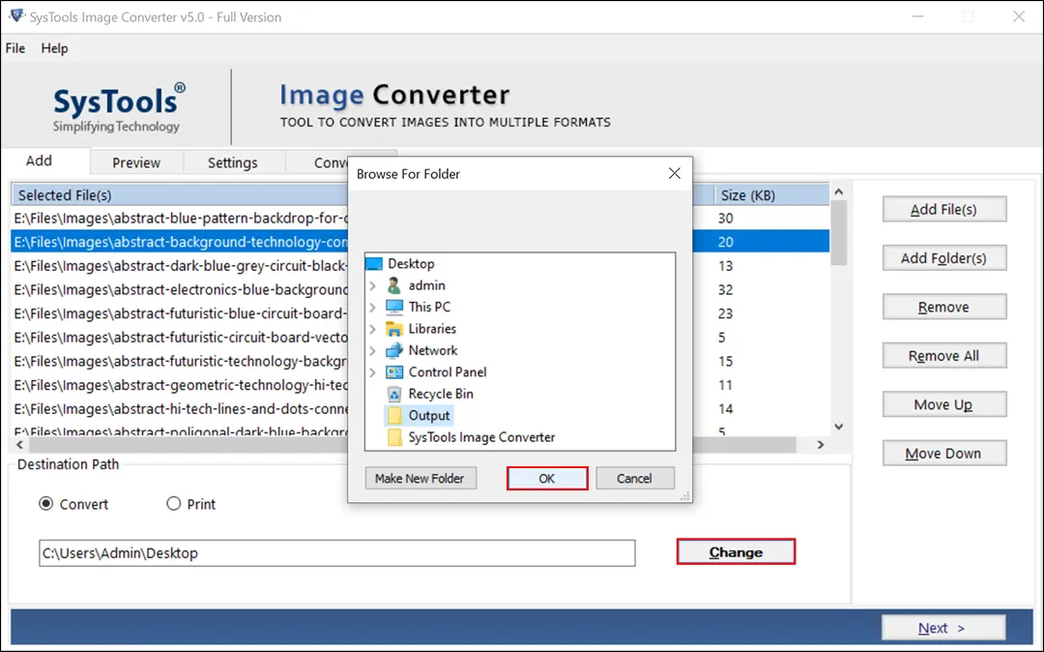Screen dimensions: 1044x652
Task: Select the Recycle Bin label in tree
Action: click(x=441, y=395)
